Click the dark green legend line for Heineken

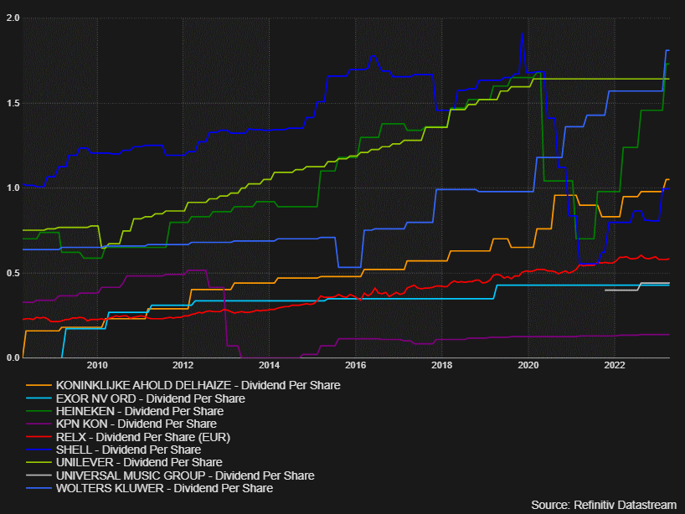pos(39,411)
